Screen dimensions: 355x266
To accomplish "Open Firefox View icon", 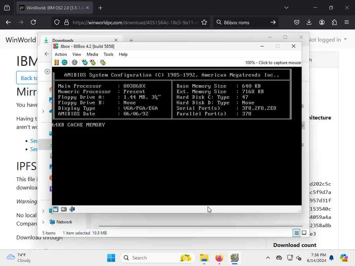I will pos(7,8).
